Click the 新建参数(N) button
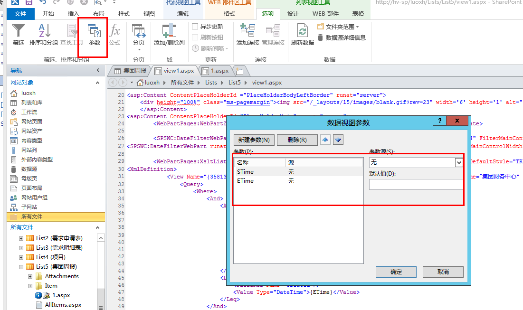This screenshot has height=310, width=523. click(254, 140)
